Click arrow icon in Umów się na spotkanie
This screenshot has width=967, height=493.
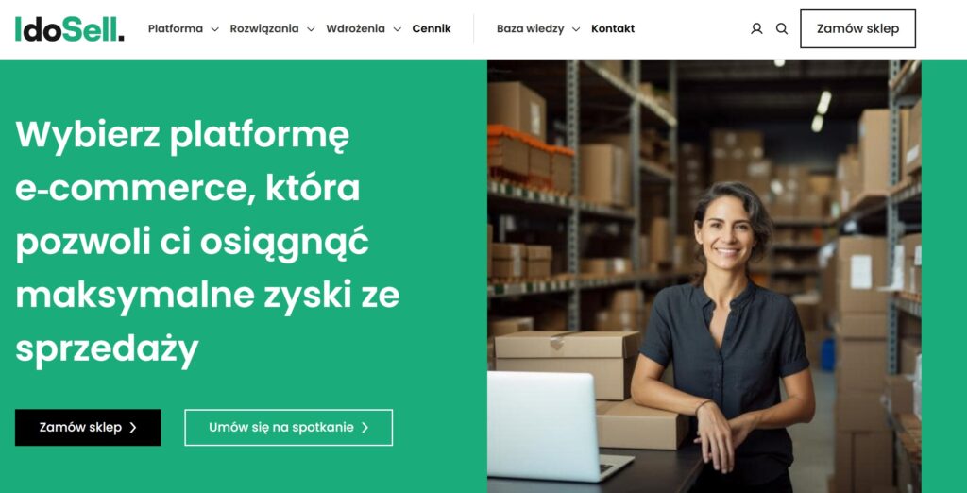365,428
